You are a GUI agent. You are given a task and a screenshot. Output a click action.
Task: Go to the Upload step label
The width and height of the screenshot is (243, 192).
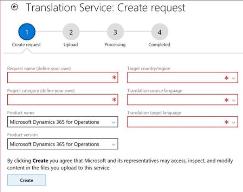[x=71, y=45]
